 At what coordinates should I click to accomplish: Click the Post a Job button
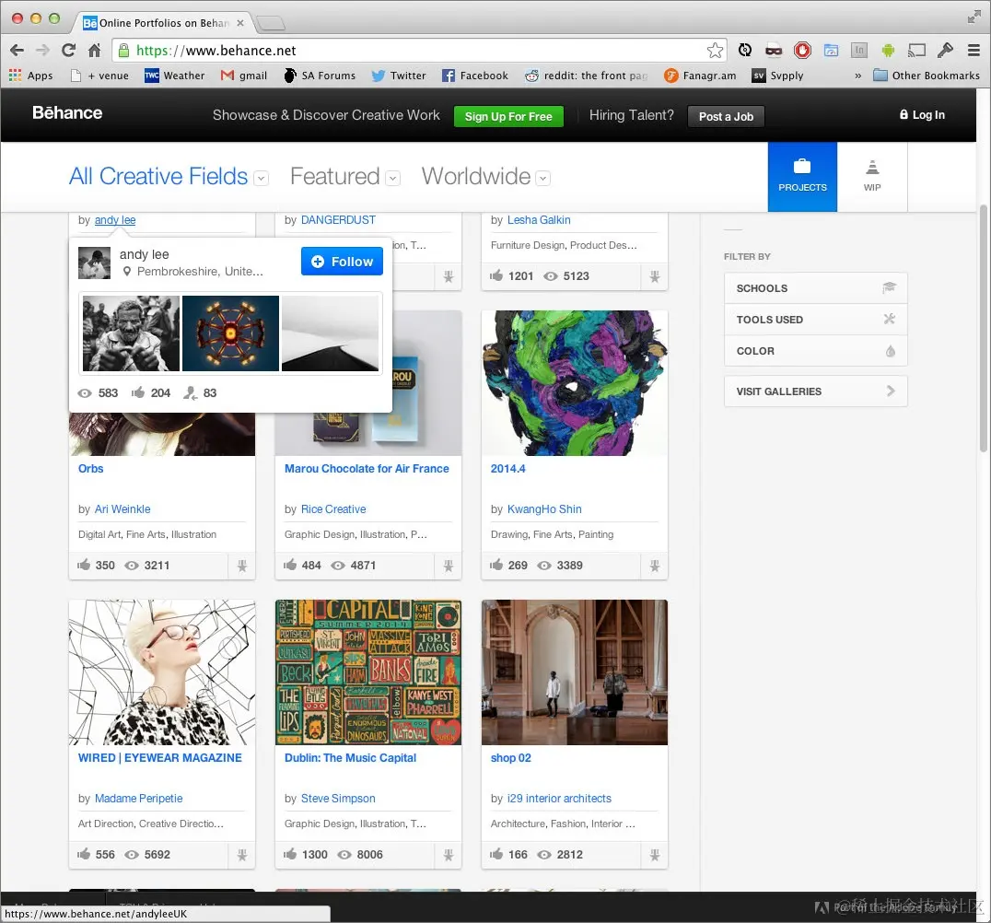pos(726,116)
